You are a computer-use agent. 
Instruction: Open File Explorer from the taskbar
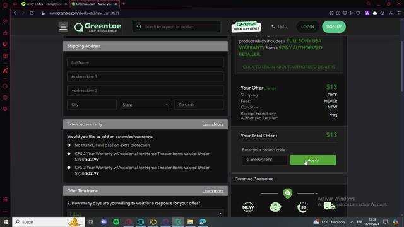(x=190, y=222)
